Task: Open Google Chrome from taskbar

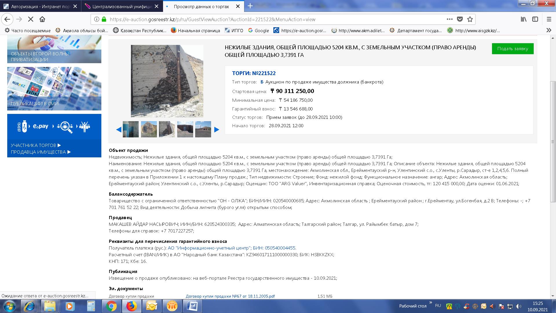Action: tap(111, 306)
